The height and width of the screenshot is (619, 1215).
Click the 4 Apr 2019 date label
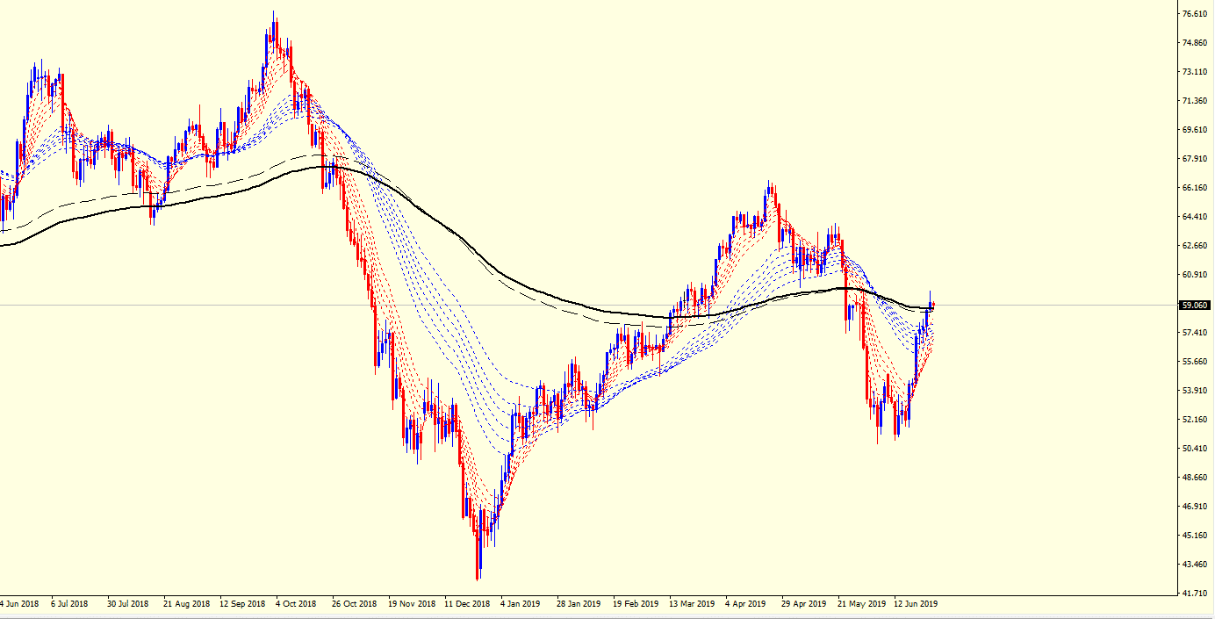tap(745, 604)
